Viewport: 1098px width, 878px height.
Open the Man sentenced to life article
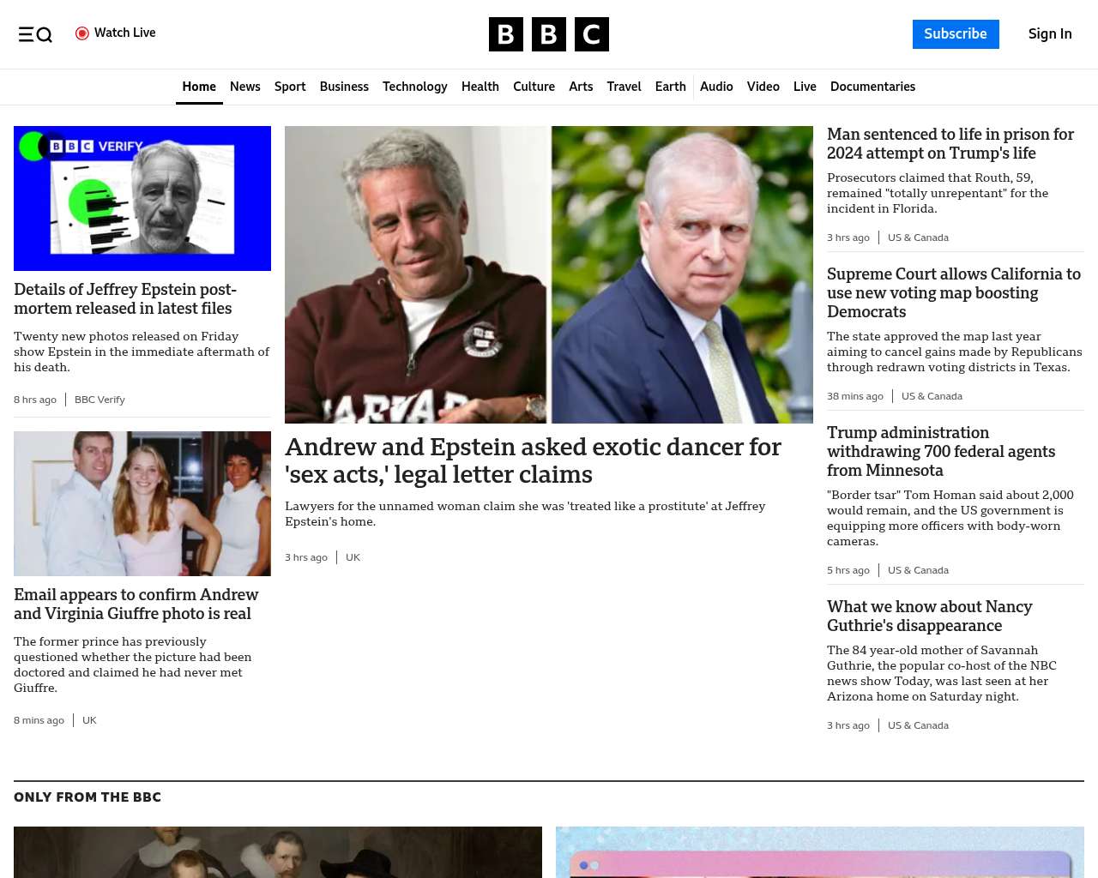click(x=950, y=143)
